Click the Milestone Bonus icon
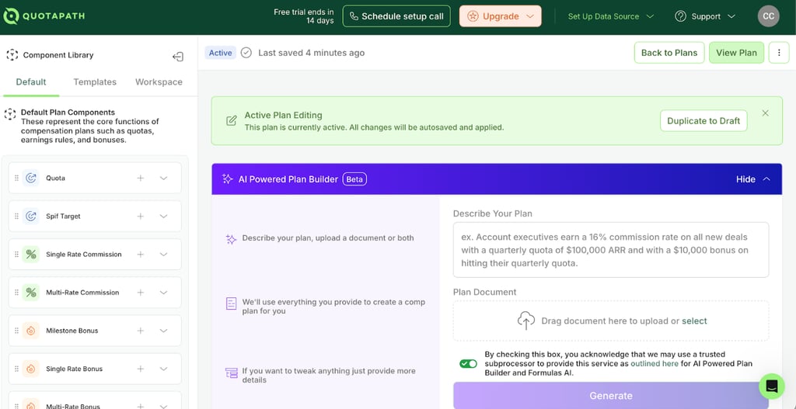 31,331
